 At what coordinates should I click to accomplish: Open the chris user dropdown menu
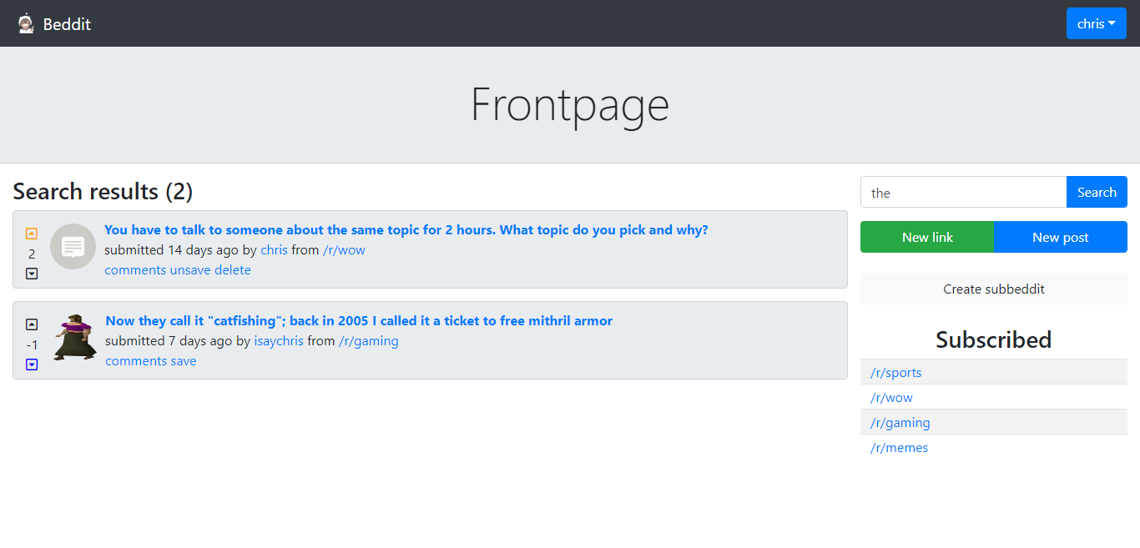(1096, 23)
